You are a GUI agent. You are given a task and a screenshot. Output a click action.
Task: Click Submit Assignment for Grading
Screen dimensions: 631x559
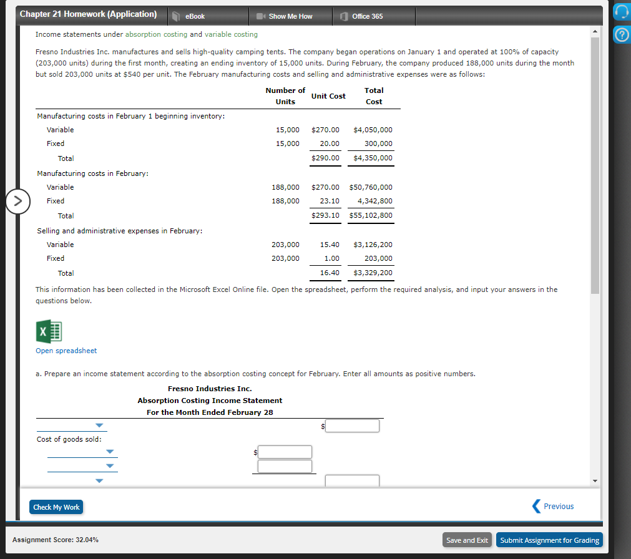click(x=549, y=540)
